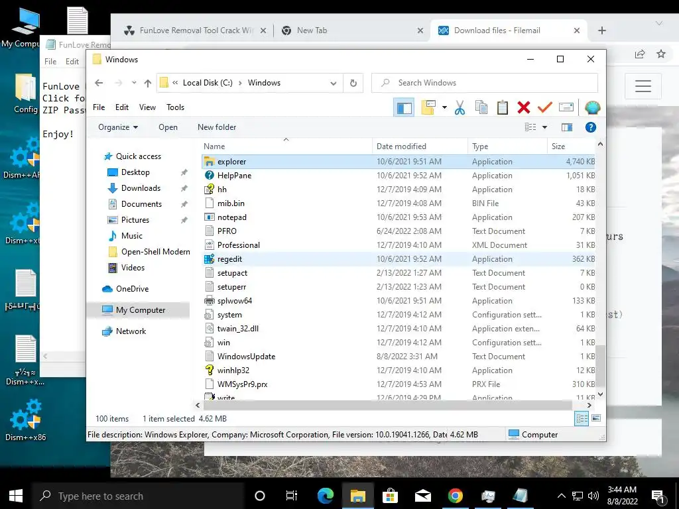The height and width of the screenshot is (509, 679).
Task: Click the Windows Start button
Action: tap(16, 496)
